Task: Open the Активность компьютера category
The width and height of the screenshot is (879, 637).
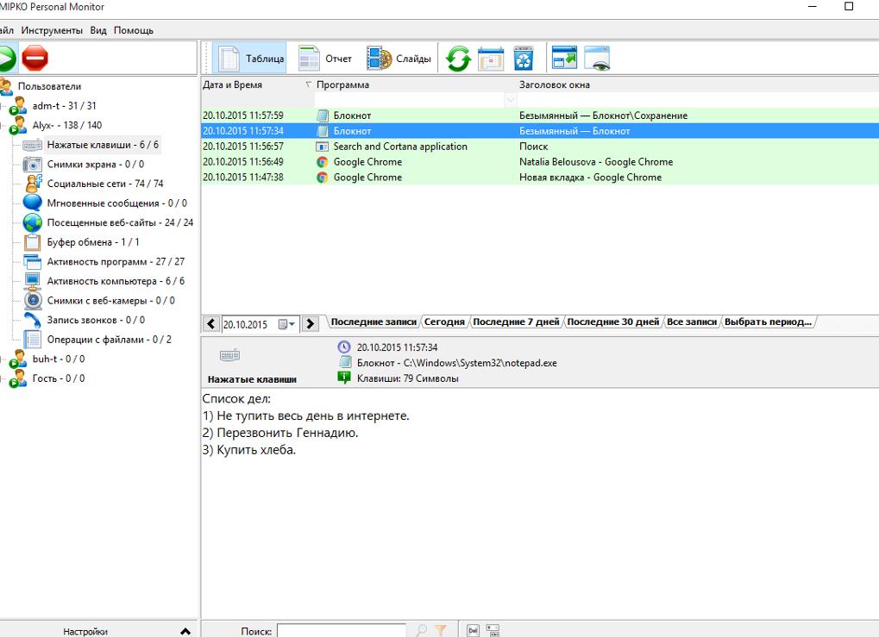Action: click(116, 281)
